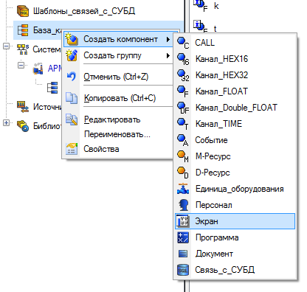Screen dimensions: 307x292
Task: Click the Копировать pages icon
Action: point(72,98)
